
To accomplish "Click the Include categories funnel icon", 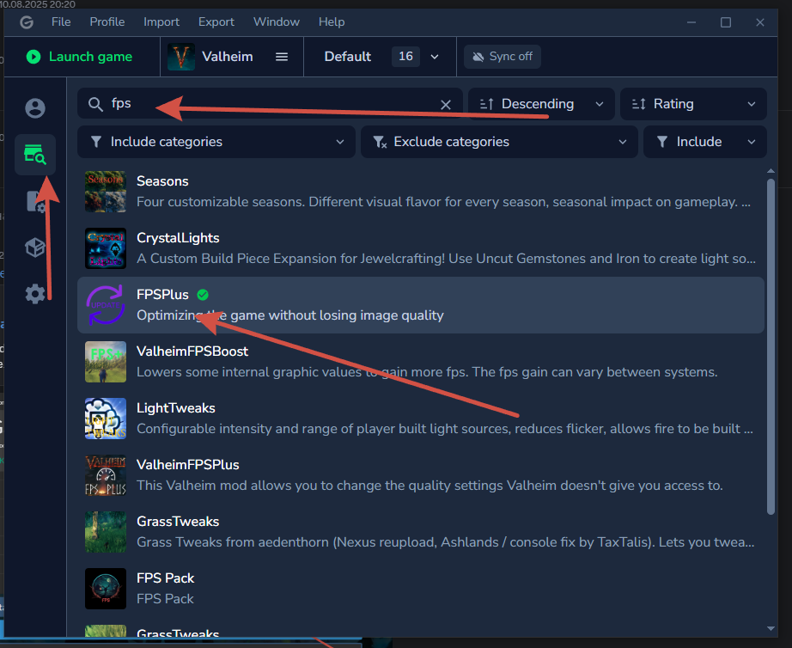I will (x=96, y=142).
